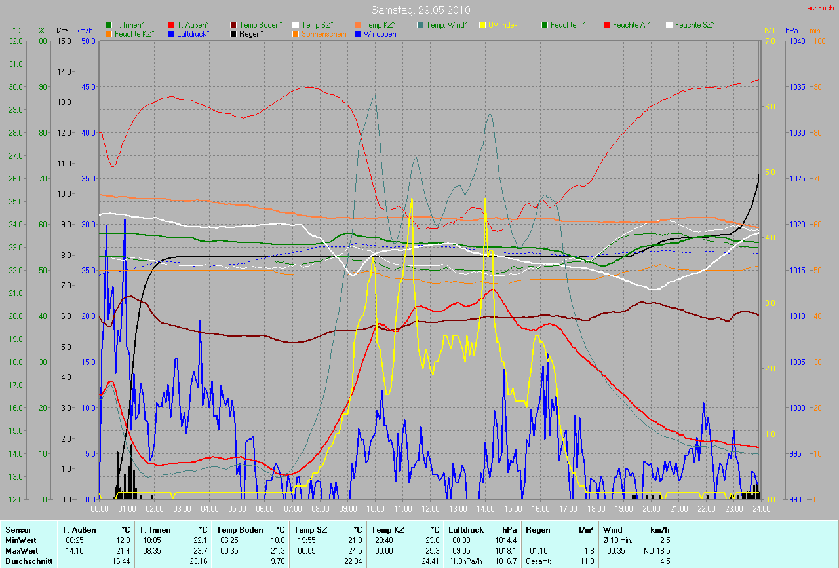Select the maroon swatch for Temp Boden*

coord(233,25)
